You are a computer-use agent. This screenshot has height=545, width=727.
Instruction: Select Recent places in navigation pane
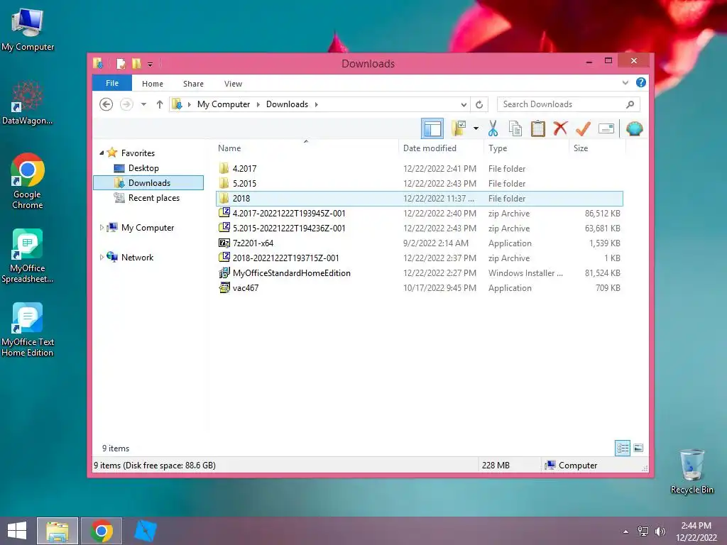click(x=153, y=198)
